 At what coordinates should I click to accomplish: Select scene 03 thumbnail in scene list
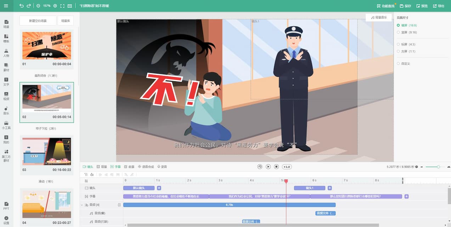click(x=47, y=151)
